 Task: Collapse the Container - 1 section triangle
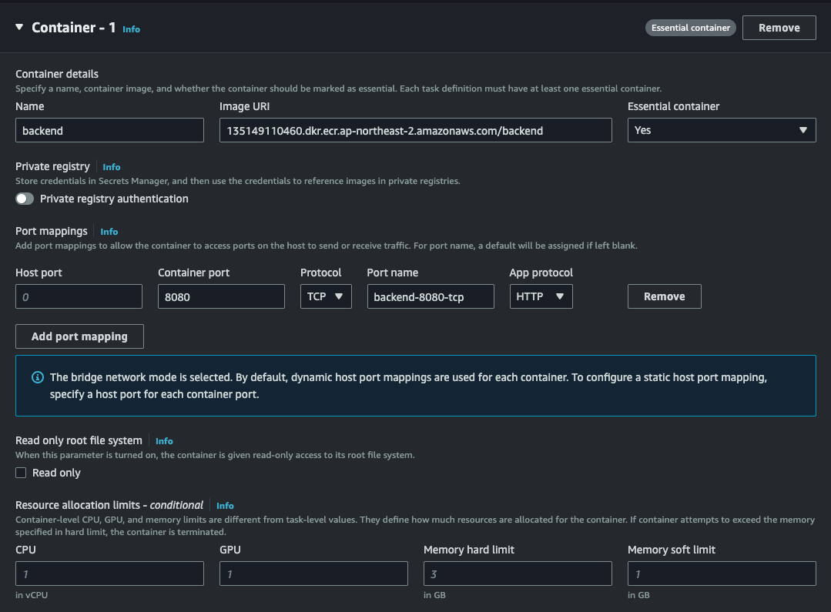point(19,27)
